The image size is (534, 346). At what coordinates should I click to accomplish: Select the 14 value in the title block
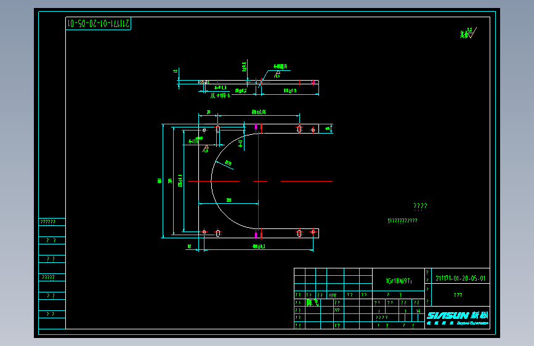pyautogui.click(x=418, y=311)
